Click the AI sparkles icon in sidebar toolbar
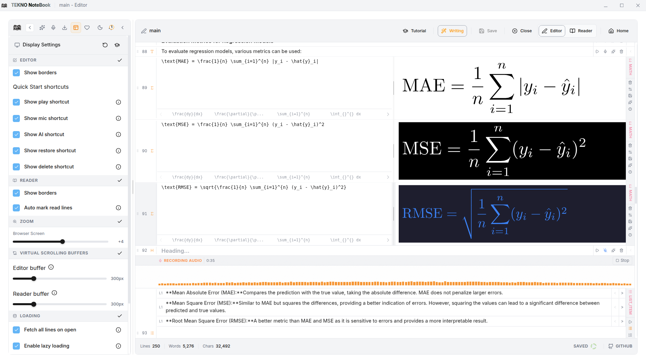This screenshot has height=363, width=646. [x=42, y=28]
